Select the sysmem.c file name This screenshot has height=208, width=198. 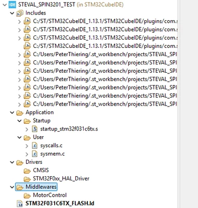[52, 154]
